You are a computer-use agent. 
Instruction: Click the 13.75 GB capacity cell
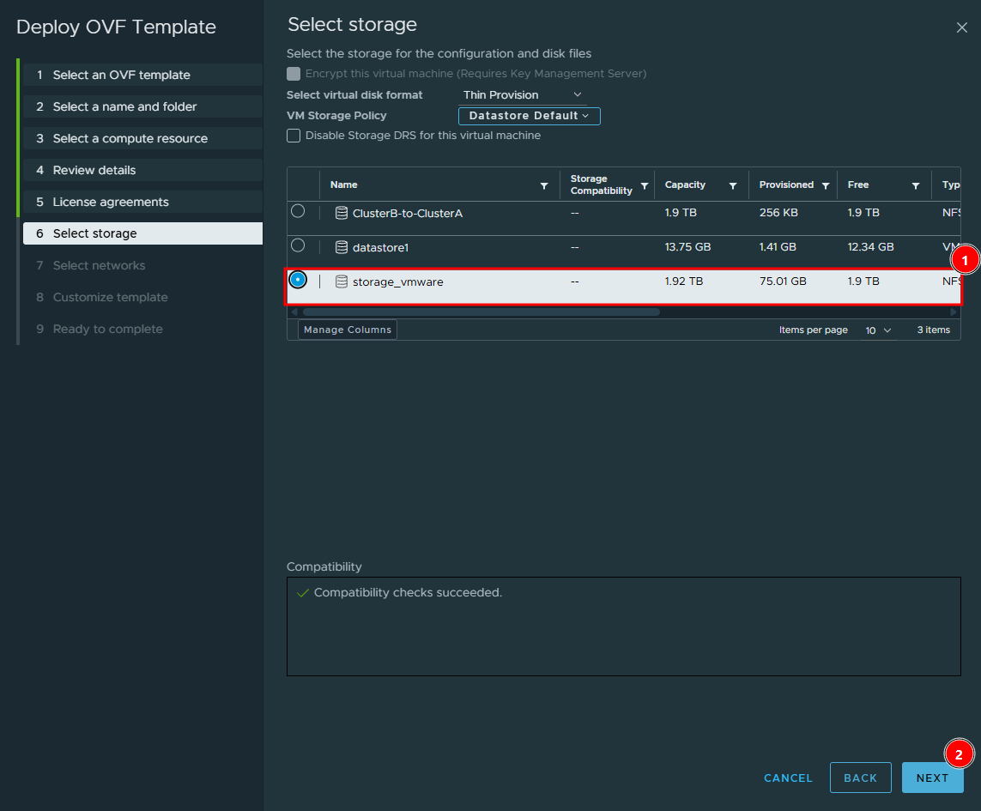tap(687, 247)
